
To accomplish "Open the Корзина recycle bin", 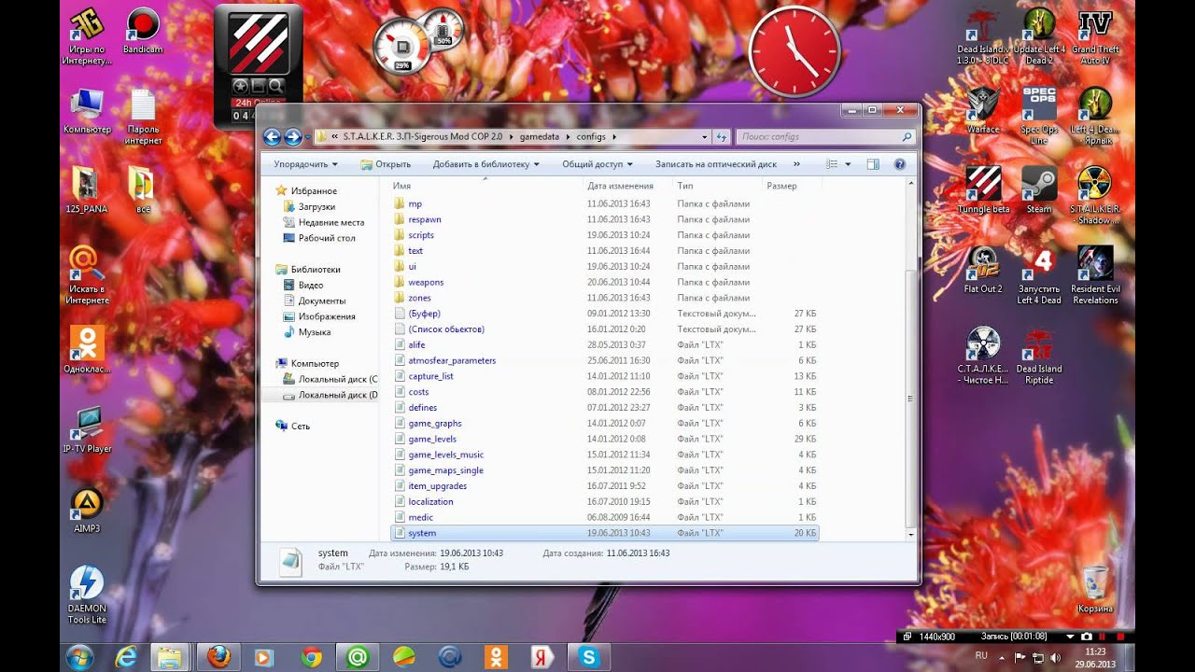I will click(x=1095, y=589).
